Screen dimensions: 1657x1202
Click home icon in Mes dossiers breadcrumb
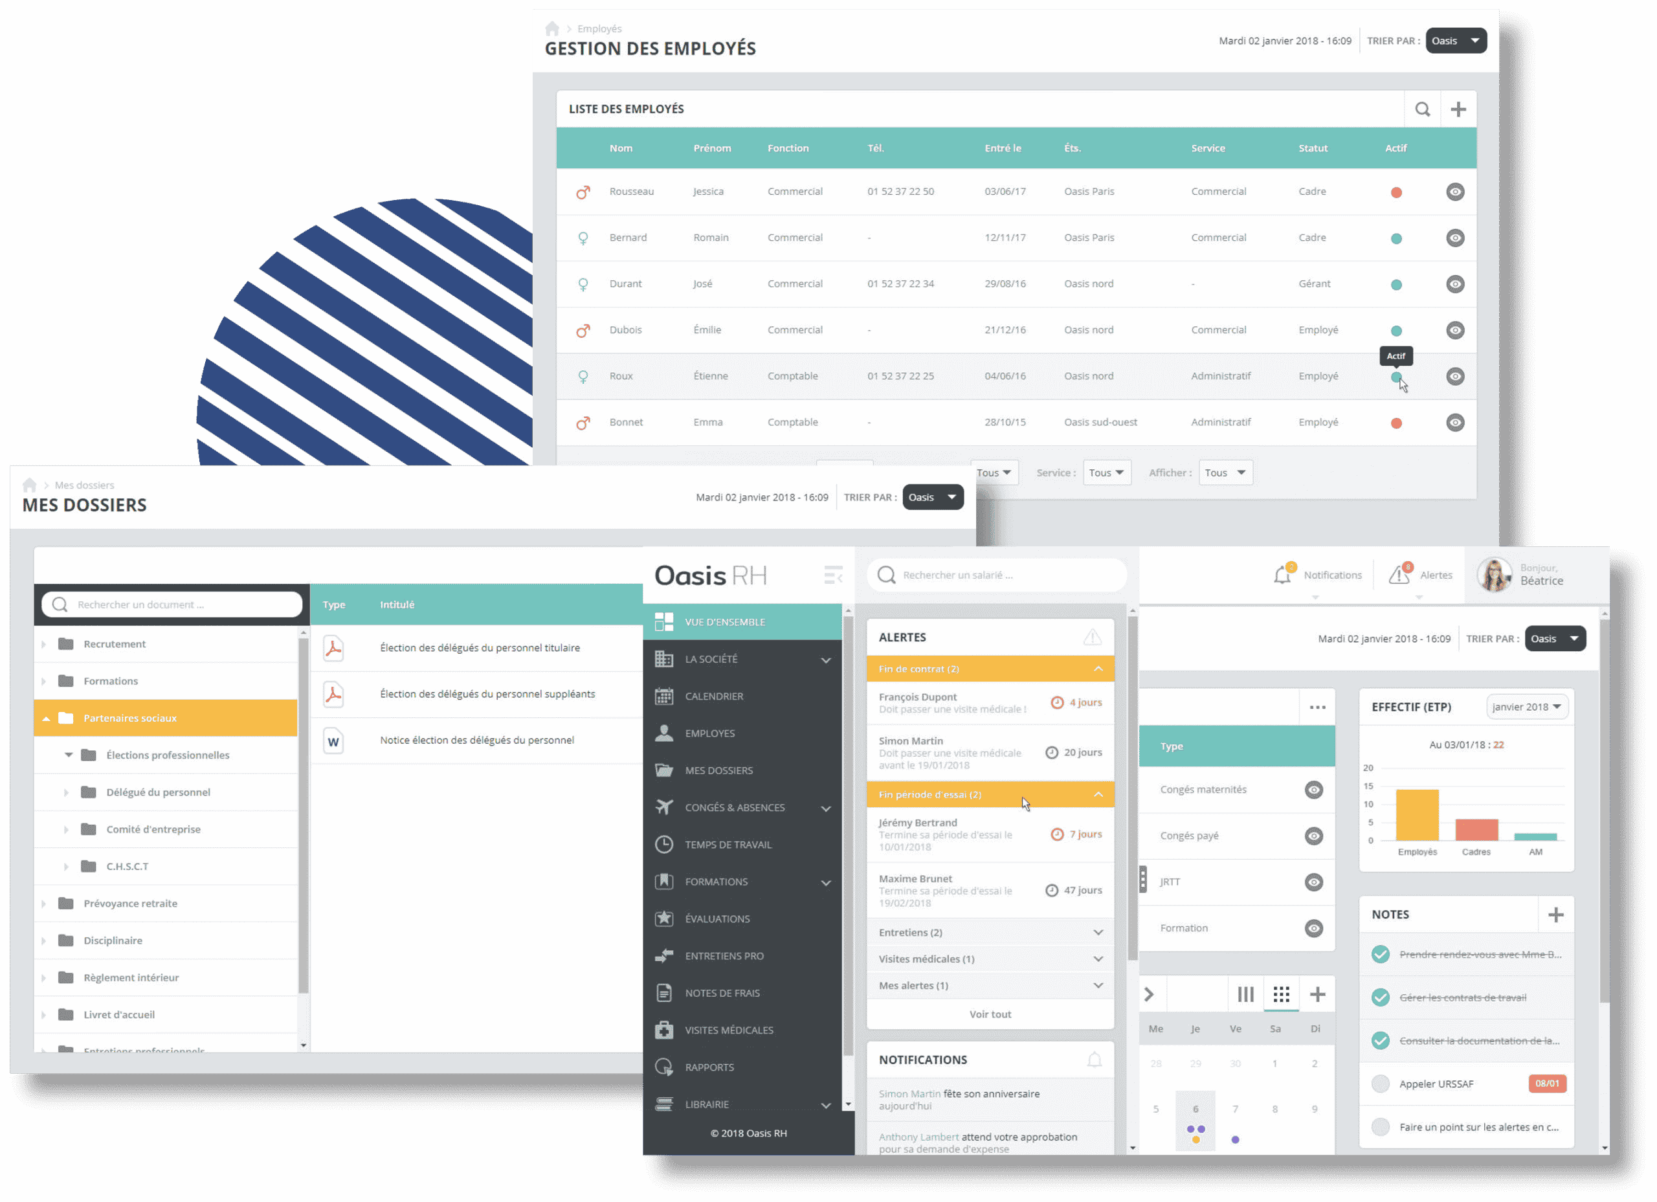click(x=29, y=485)
